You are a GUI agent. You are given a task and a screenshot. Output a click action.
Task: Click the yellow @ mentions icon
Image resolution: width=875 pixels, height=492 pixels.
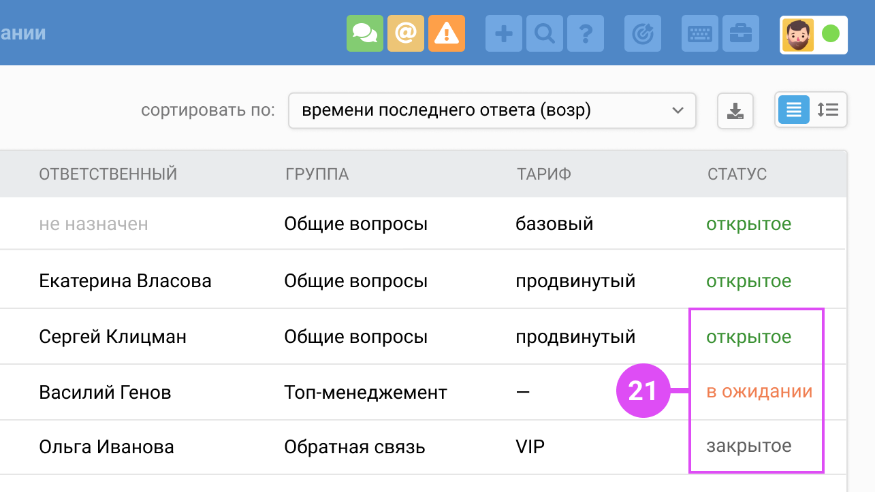click(406, 33)
